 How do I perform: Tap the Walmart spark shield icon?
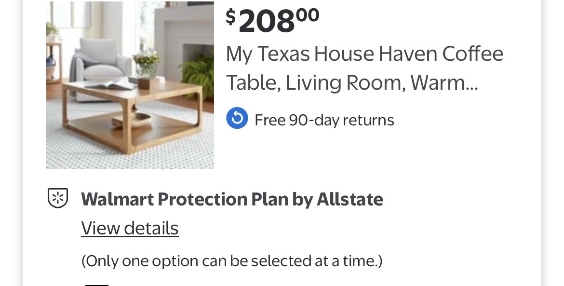point(58,198)
